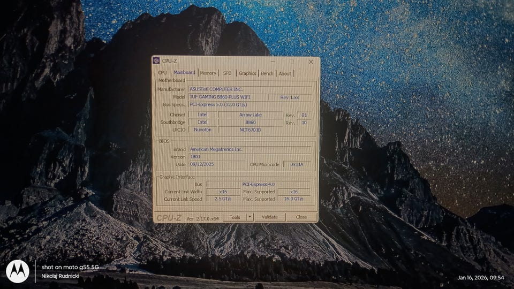Select the CPU Microcode value 0x11A

point(297,164)
